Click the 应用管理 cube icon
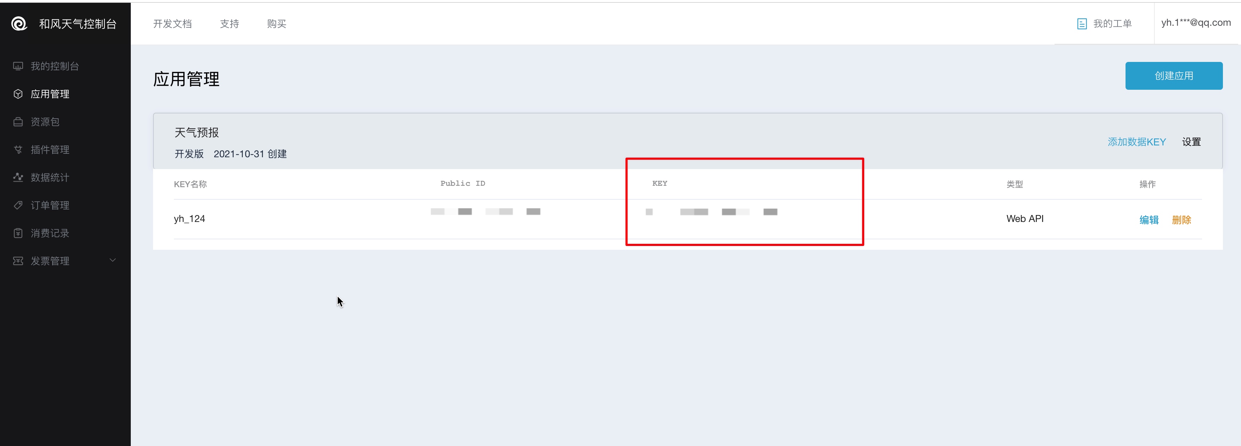 point(18,94)
